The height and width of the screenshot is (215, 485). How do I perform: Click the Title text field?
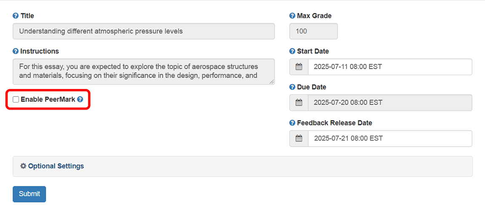[144, 31]
